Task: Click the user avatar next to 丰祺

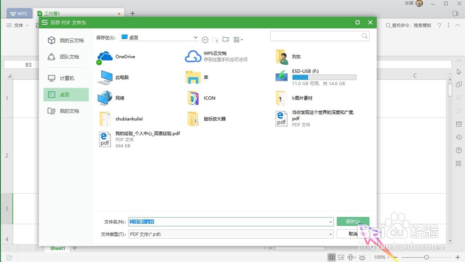Action: pyautogui.click(x=419, y=4)
